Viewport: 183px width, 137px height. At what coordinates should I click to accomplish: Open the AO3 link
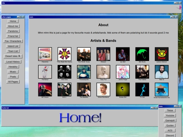(170, 131)
